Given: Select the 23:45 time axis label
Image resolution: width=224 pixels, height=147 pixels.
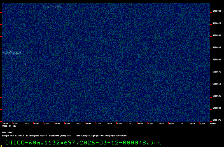Looking at the screenshot, I should click(x=57, y=123).
